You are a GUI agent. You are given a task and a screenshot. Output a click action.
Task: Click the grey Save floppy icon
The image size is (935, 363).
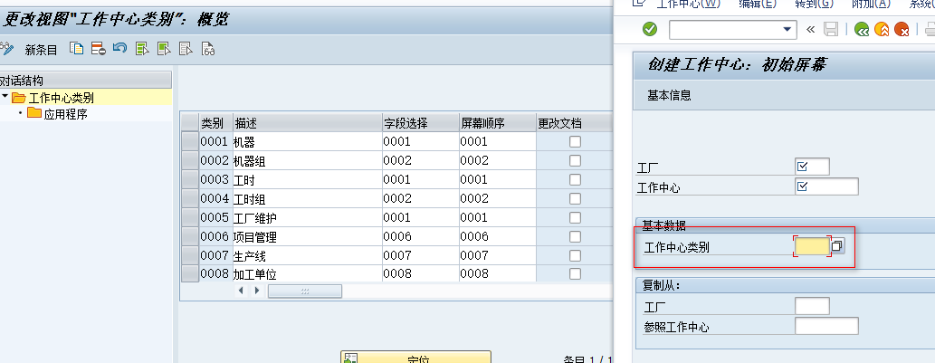831,29
